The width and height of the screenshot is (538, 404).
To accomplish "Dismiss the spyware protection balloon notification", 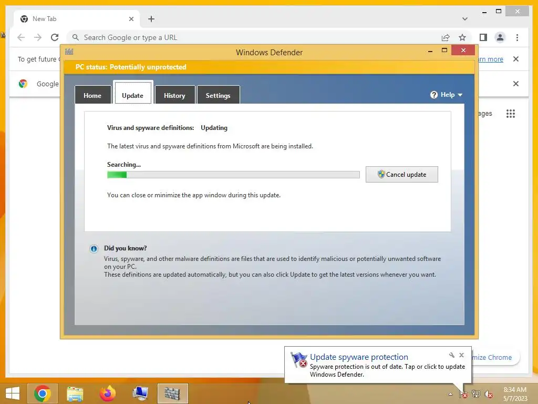I will point(462,355).
